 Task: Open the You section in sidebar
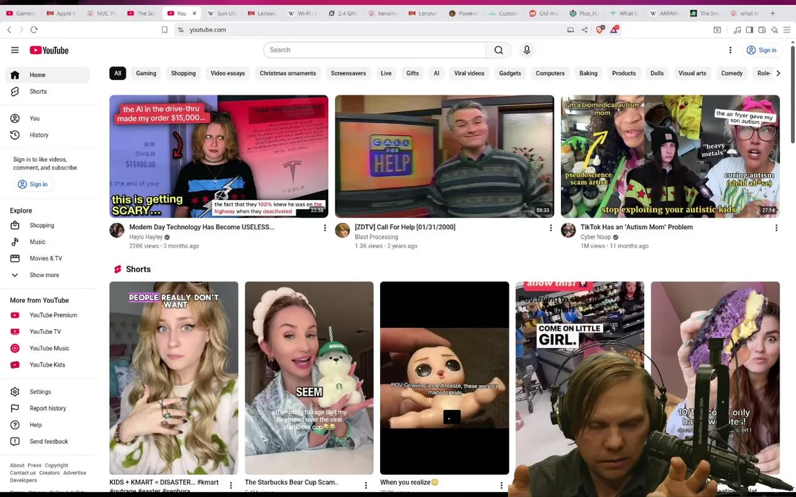47,119
